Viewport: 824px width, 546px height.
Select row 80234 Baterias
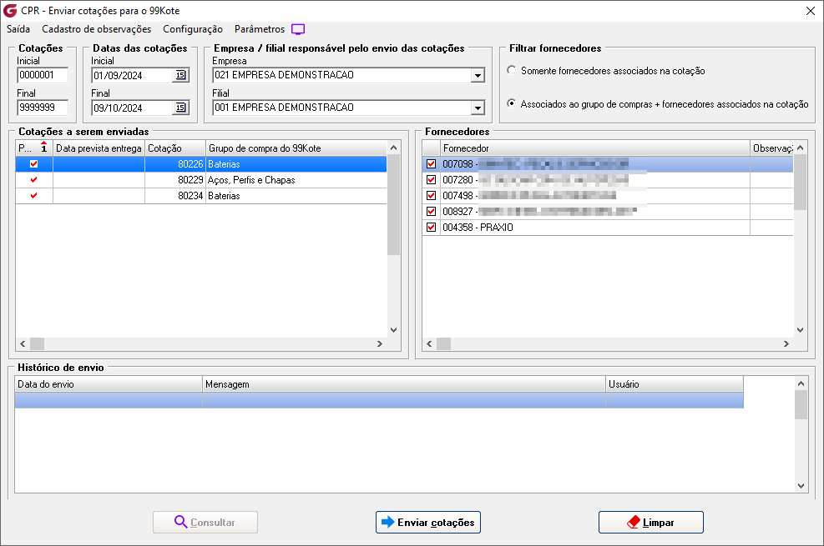[201, 196]
